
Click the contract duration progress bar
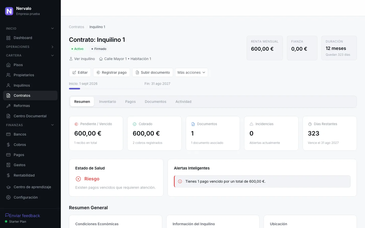point(120,89)
